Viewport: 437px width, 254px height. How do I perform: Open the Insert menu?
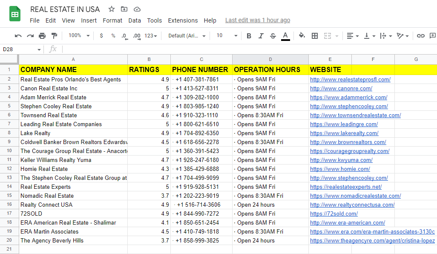89,20
